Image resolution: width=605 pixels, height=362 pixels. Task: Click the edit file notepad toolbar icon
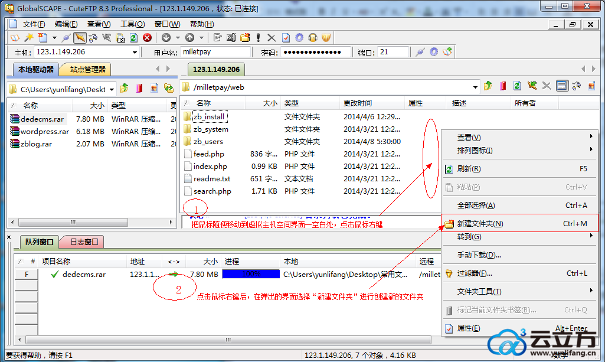[217, 38]
